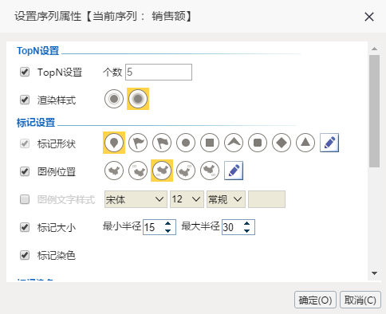386x314 pixels.
Task: Choose the first rendering style icon
Action: tap(114, 99)
